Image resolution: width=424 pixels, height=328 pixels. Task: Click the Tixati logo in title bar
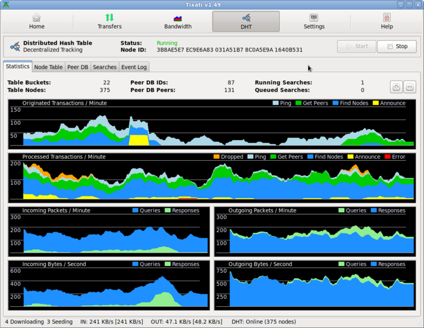(x=5, y=5)
